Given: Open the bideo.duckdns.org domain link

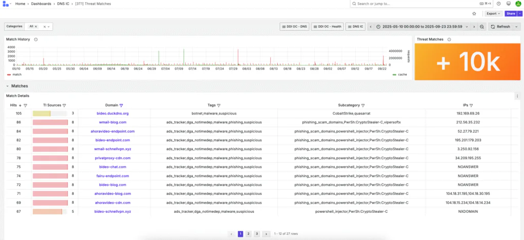Looking at the screenshot, I should click(x=112, y=114).
